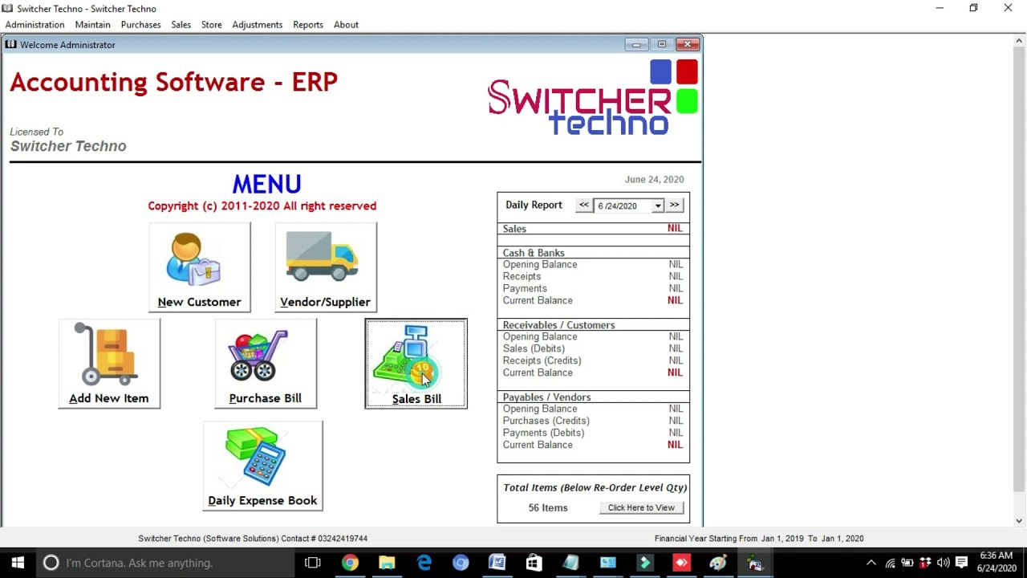This screenshot has height=578, width=1027.
Task: Open the Daily Expense Book icon
Action: pyautogui.click(x=263, y=466)
